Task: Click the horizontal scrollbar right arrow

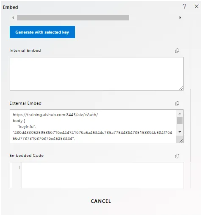Action: (x=180, y=18)
